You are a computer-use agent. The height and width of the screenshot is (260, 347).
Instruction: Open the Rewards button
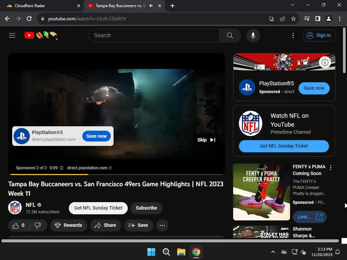(68, 225)
